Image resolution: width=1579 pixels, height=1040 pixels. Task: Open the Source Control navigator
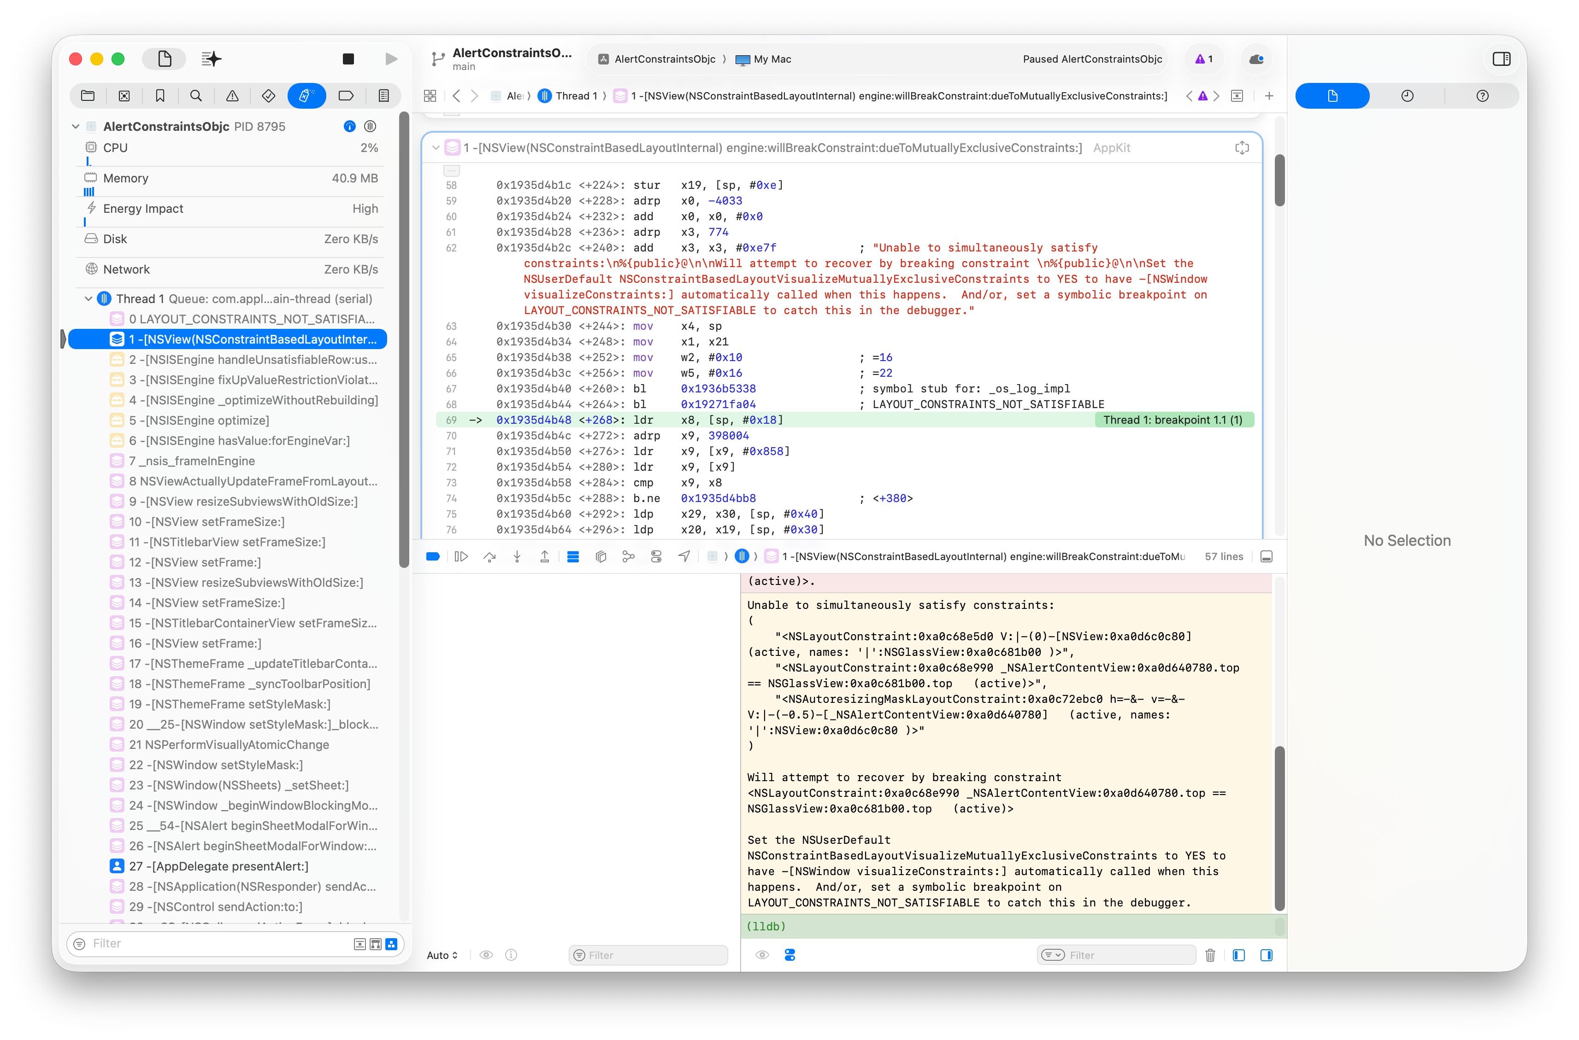(x=124, y=95)
